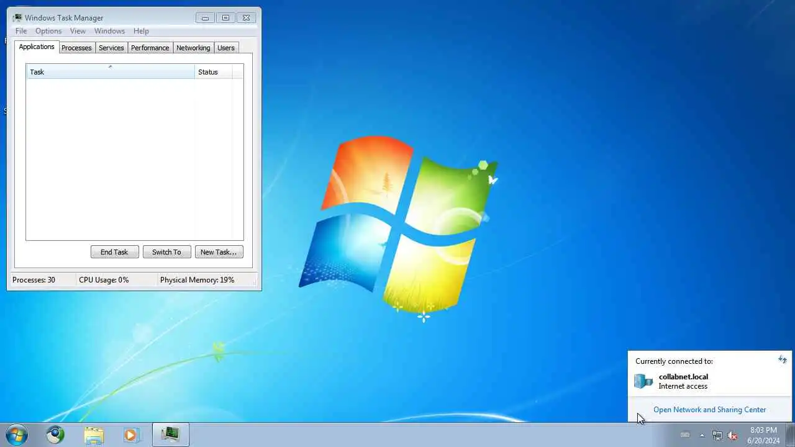Launch the browser pinned on taskbar
Screen dimensions: 795x447
pyautogui.click(x=55, y=434)
